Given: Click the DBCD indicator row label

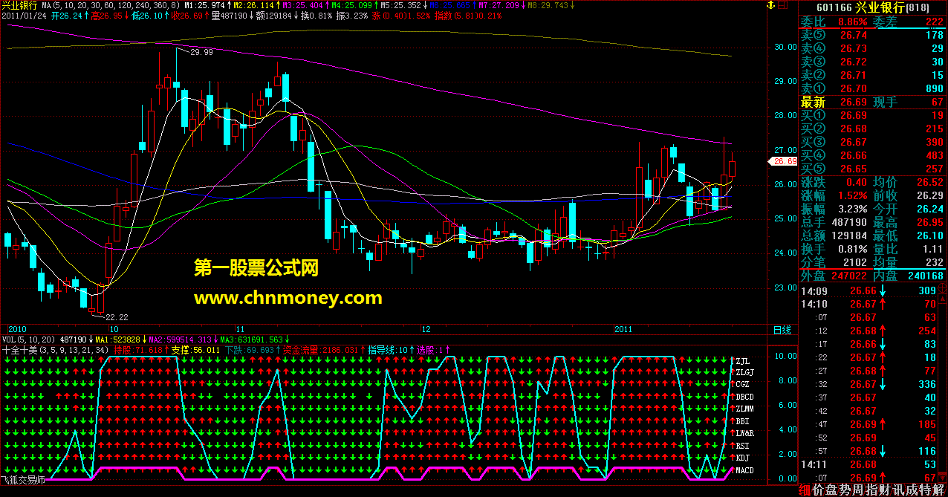Looking at the screenshot, I should (744, 397).
